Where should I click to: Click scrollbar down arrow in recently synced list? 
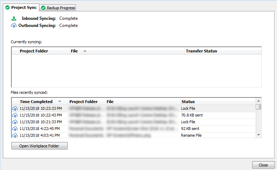click(259, 135)
